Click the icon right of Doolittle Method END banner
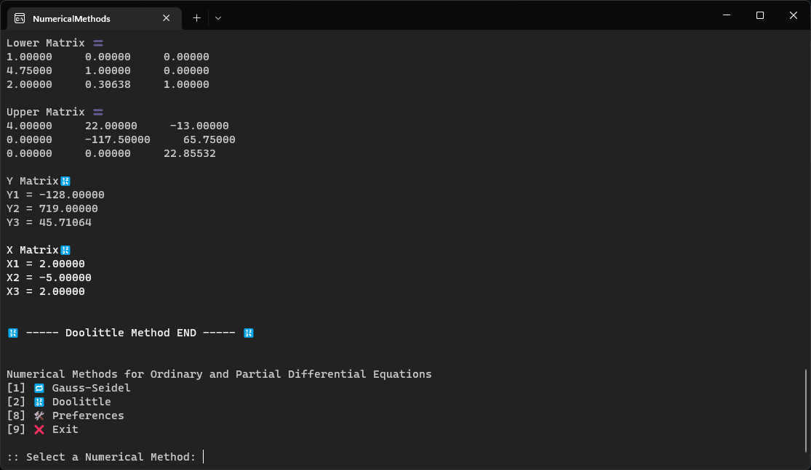 pyautogui.click(x=248, y=333)
